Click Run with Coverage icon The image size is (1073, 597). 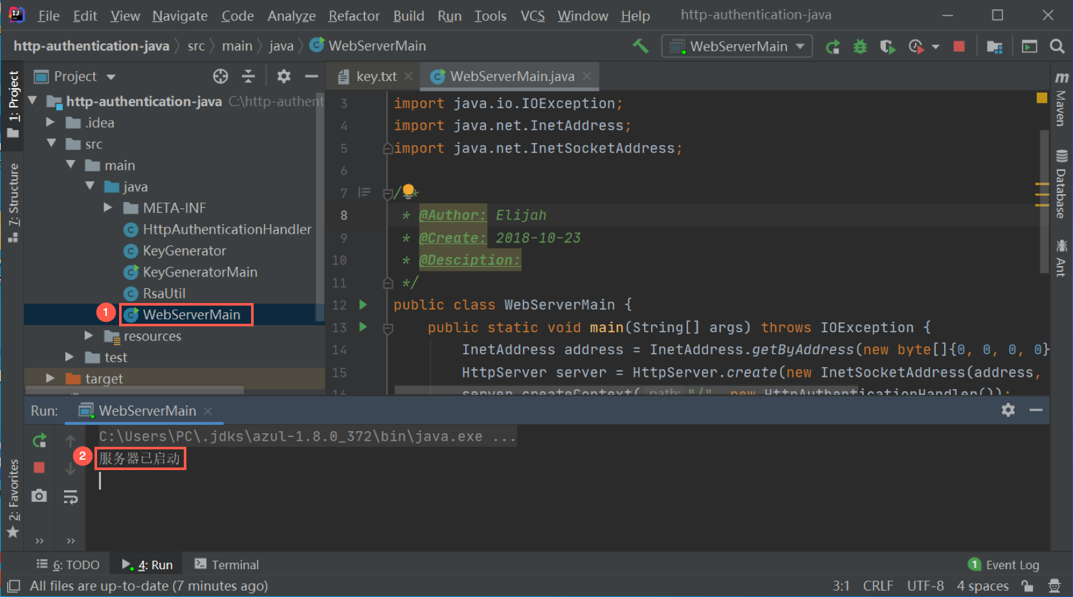pyautogui.click(x=887, y=47)
